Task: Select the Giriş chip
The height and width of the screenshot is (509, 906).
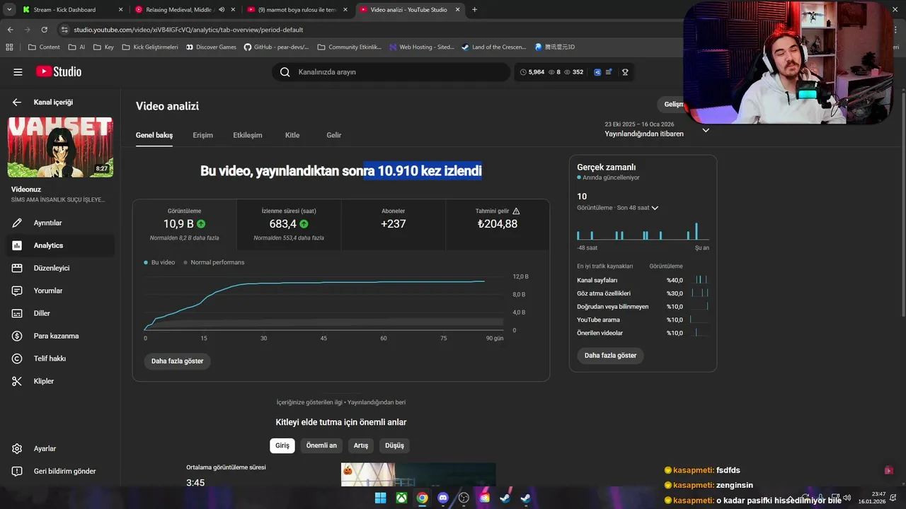Action: click(x=282, y=445)
